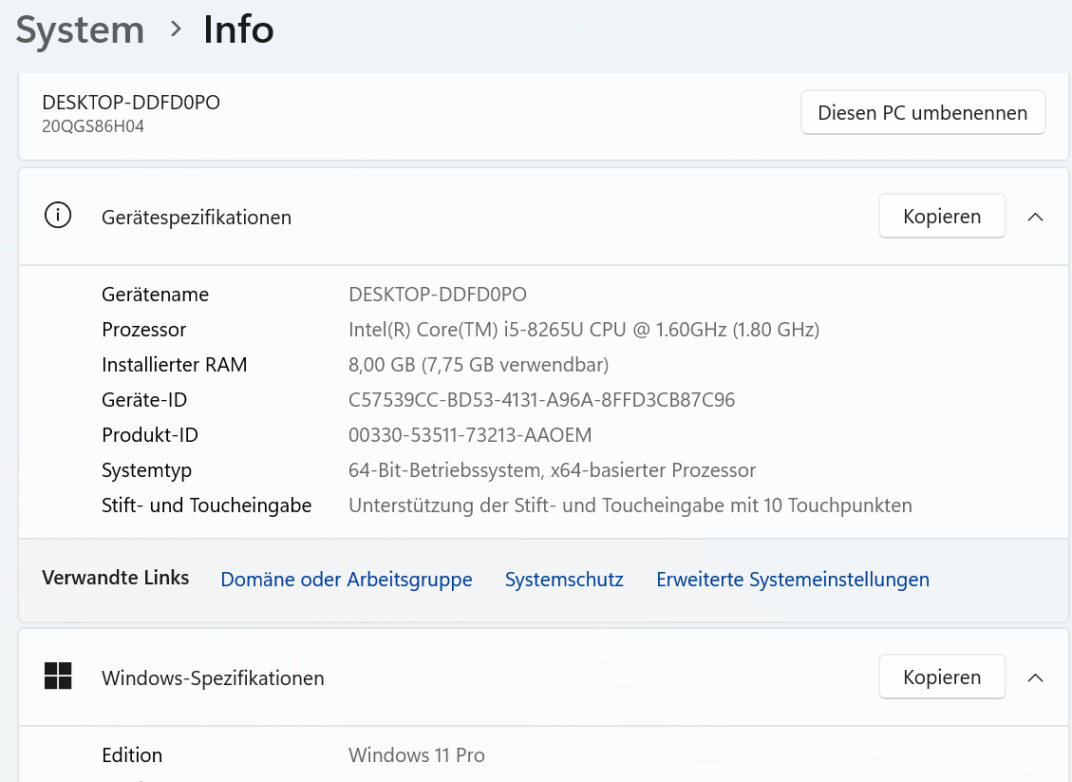Click the Geräte-ID label

click(x=144, y=400)
